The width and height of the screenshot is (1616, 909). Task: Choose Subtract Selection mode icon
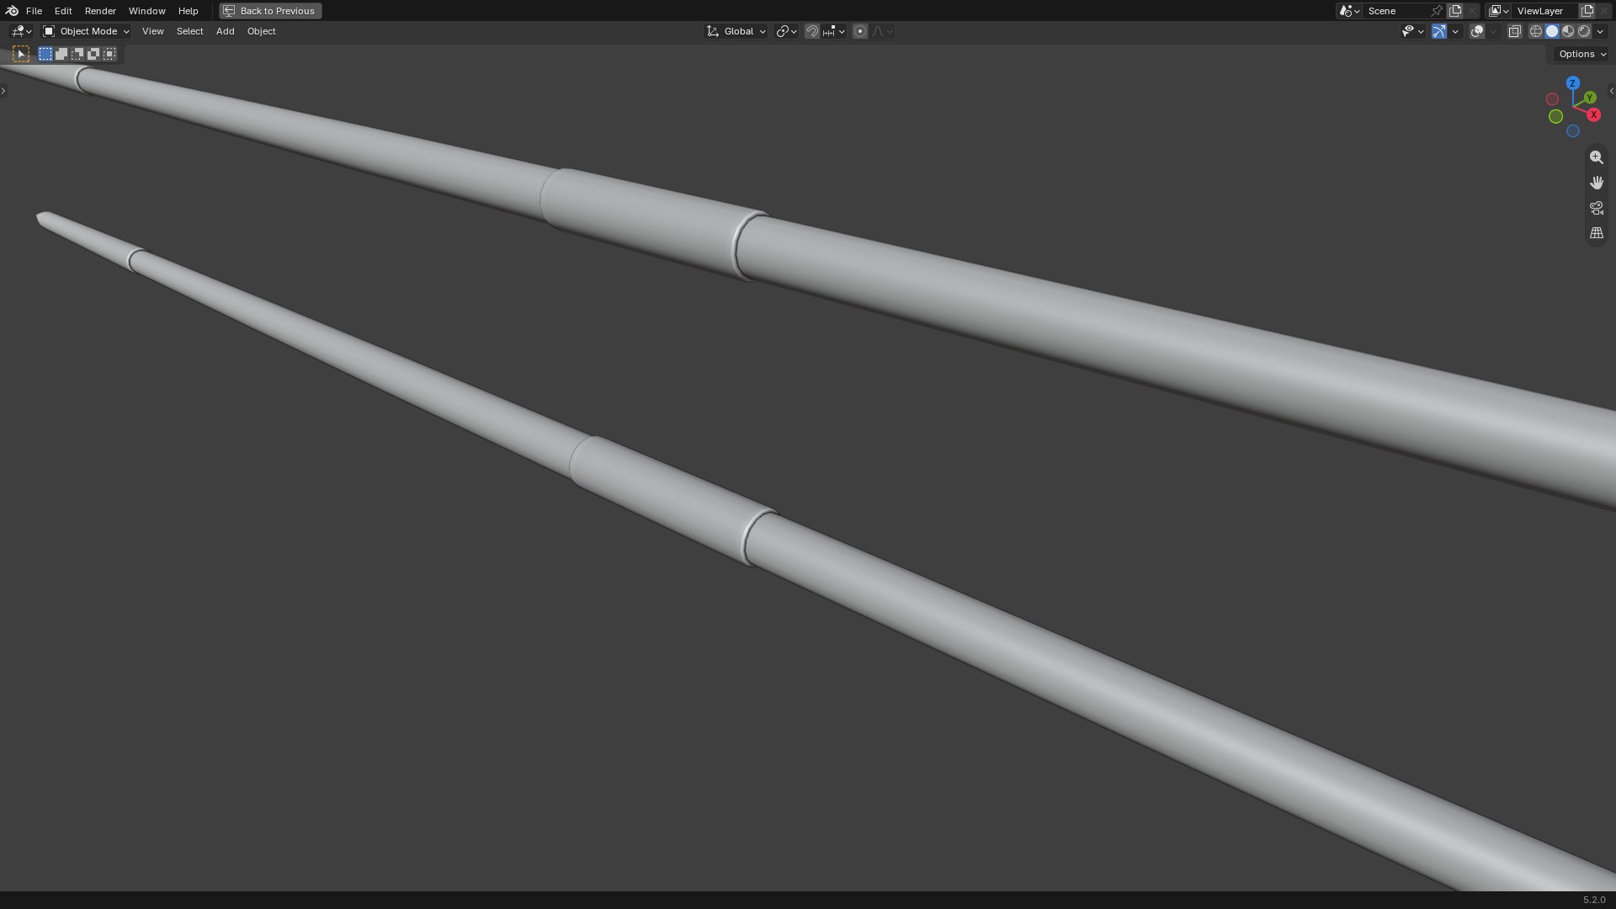(x=77, y=54)
